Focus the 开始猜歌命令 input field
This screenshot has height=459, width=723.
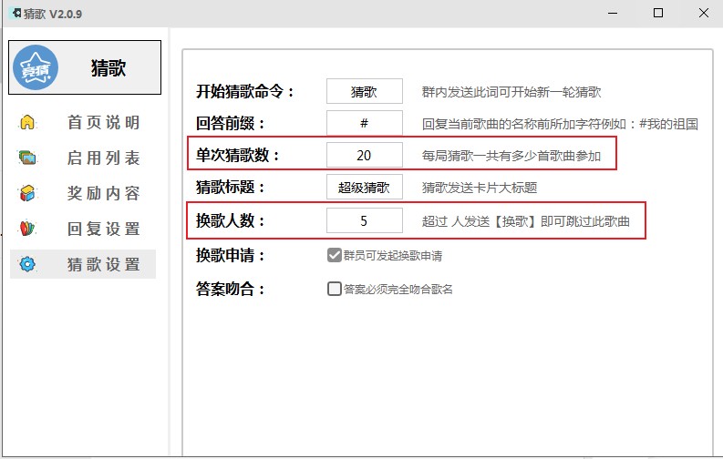pos(365,91)
